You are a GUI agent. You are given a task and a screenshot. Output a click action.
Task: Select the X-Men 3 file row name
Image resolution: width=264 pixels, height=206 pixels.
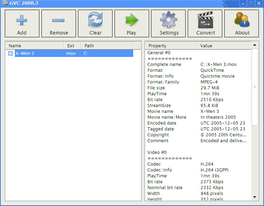pos(25,53)
